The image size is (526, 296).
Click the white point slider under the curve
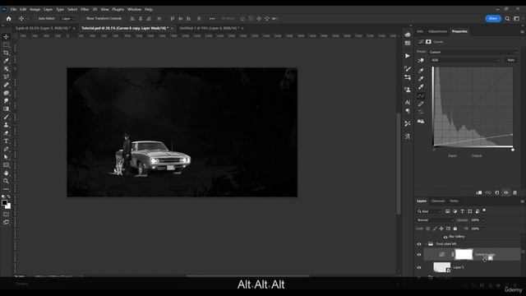pos(513,150)
